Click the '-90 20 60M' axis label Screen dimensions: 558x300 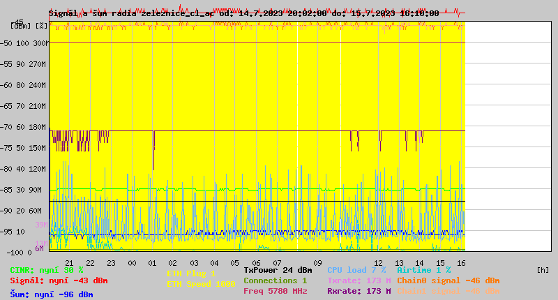[x=22, y=211]
